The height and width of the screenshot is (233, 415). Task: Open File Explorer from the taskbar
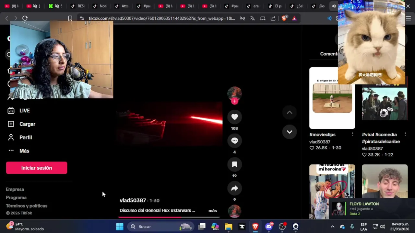pos(229,227)
